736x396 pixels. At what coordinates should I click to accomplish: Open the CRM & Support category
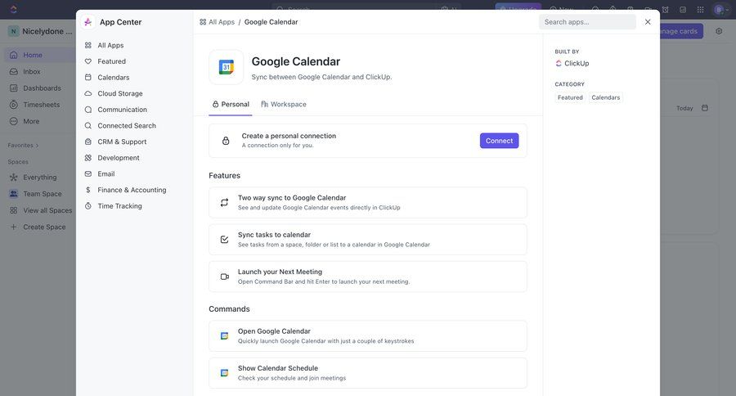click(122, 142)
